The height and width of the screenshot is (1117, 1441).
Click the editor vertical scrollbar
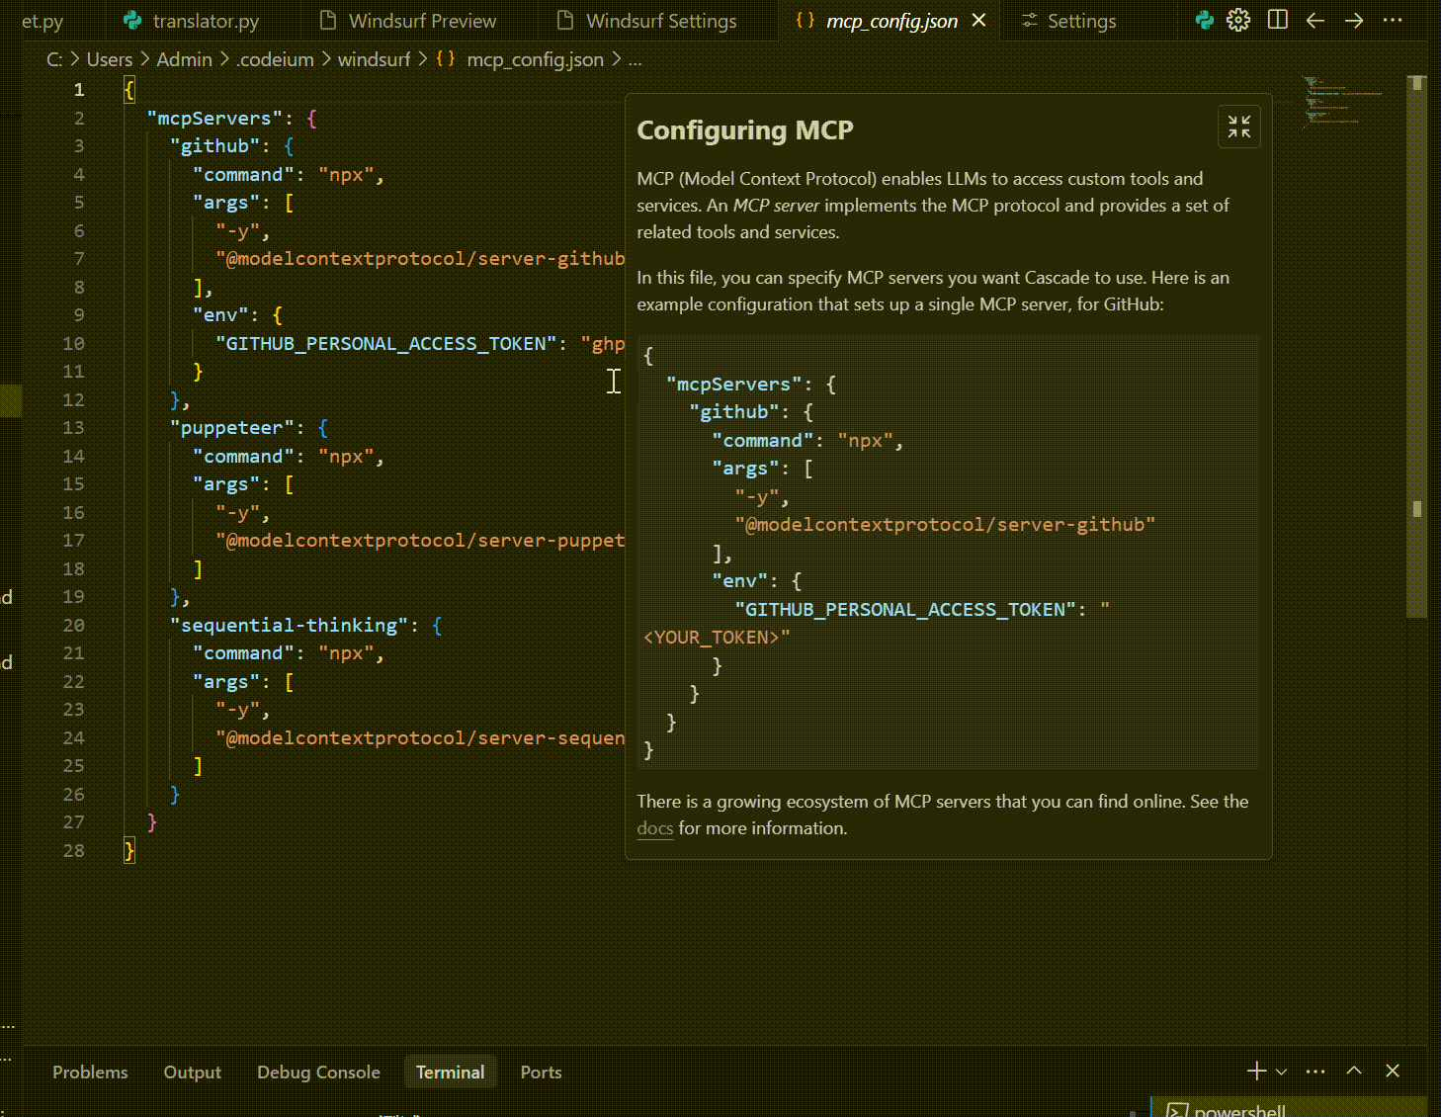pyautogui.click(x=1417, y=346)
